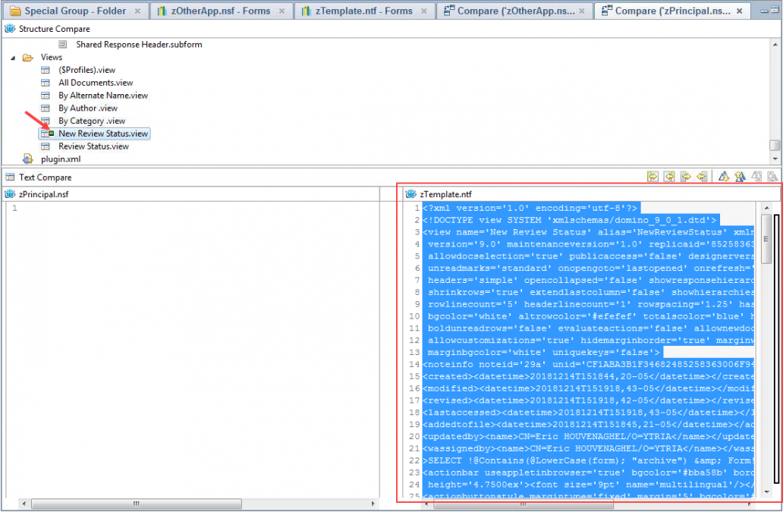783x512 pixels.
Task: Click the zPrincipal.nsf pane scroll-right arrow
Action: click(x=373, y=504)
